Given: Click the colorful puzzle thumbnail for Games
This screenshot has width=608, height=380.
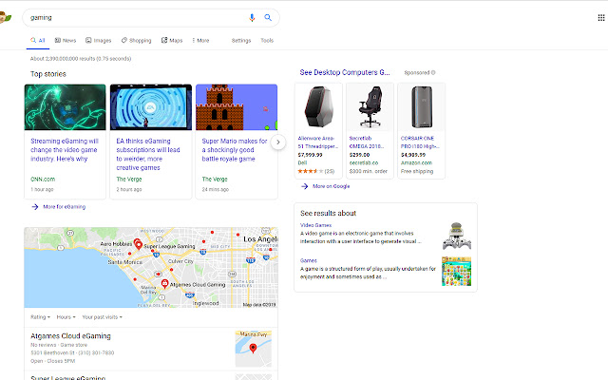Looking at the screenshot, I should 456,272.
